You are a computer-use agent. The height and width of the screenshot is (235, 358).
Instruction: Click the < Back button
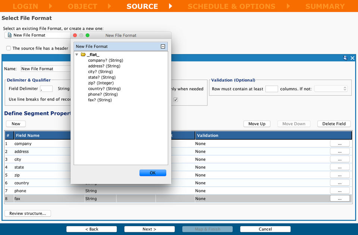92,229
